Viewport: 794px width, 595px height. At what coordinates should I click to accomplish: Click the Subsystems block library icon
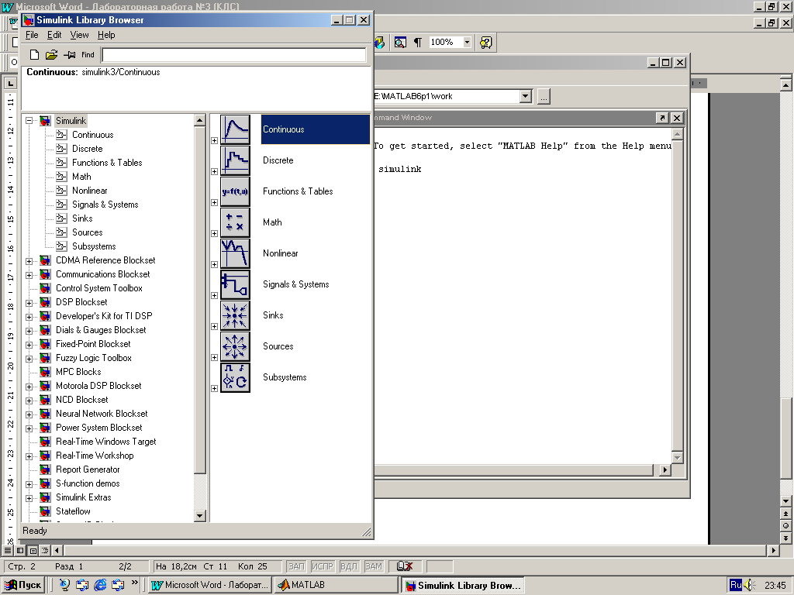coord(235,377)
